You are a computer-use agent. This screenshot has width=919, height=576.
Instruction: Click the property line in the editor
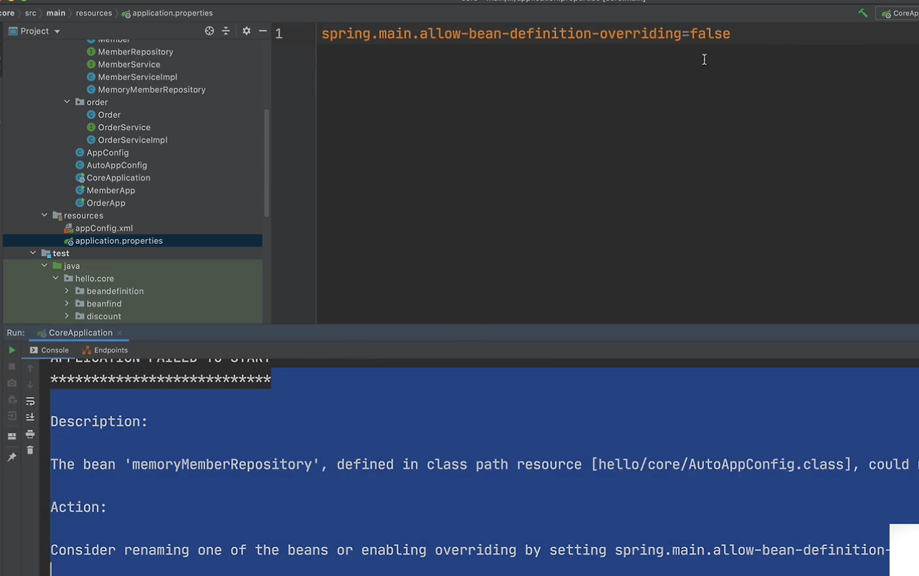pyautogui.click(x=526, y=34)
